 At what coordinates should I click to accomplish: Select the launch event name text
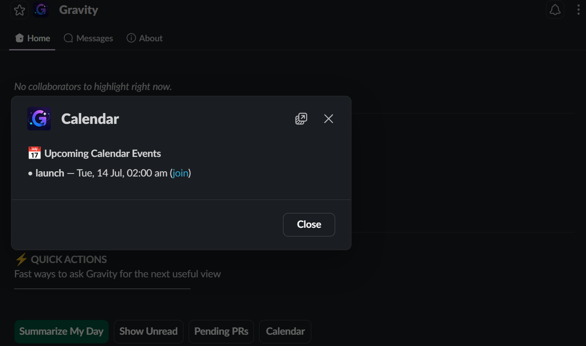50,173
